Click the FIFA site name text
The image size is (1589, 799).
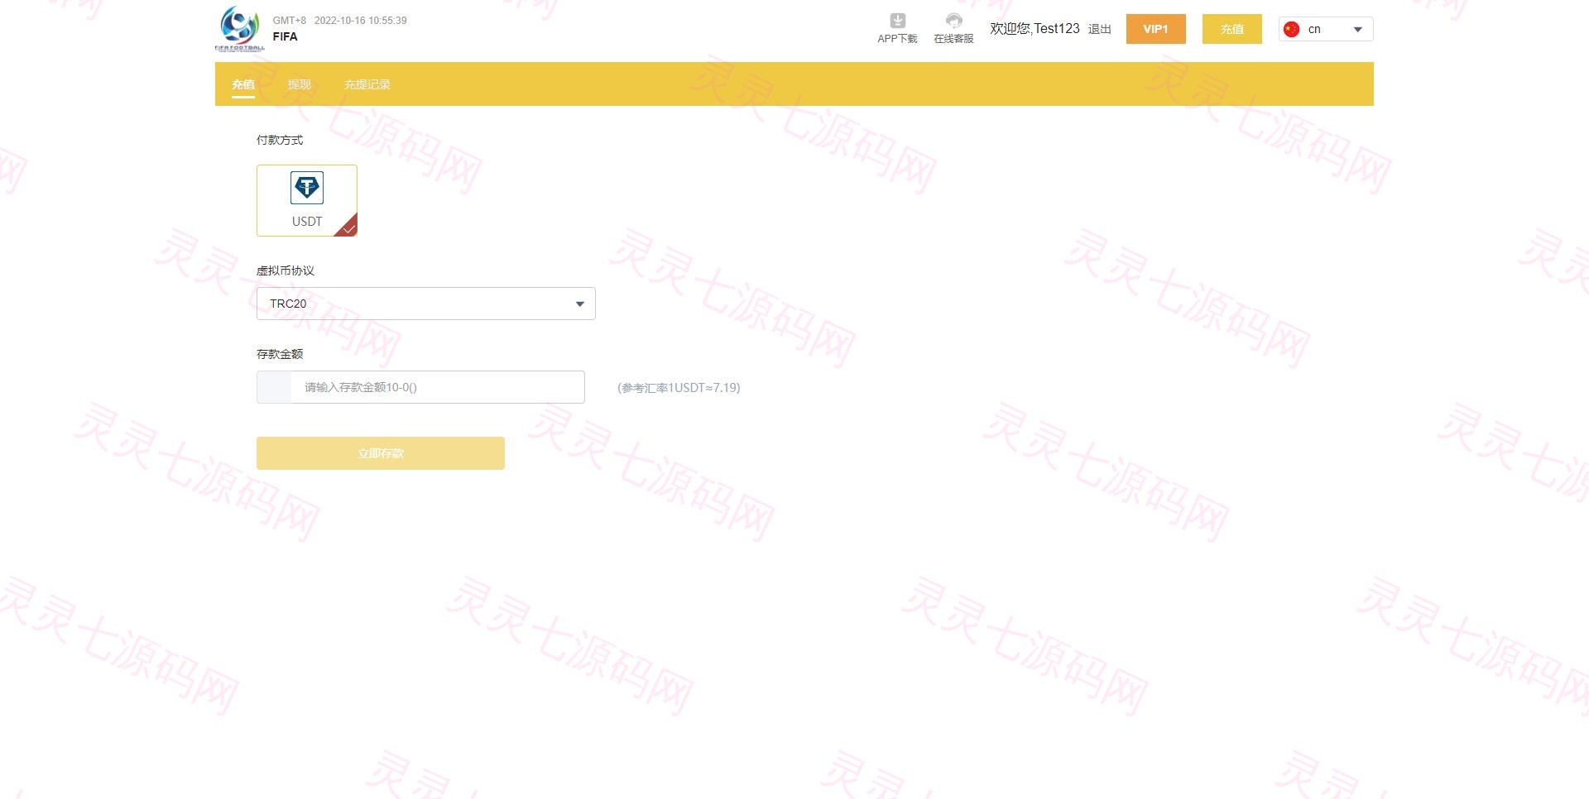[x=286, y=36]
